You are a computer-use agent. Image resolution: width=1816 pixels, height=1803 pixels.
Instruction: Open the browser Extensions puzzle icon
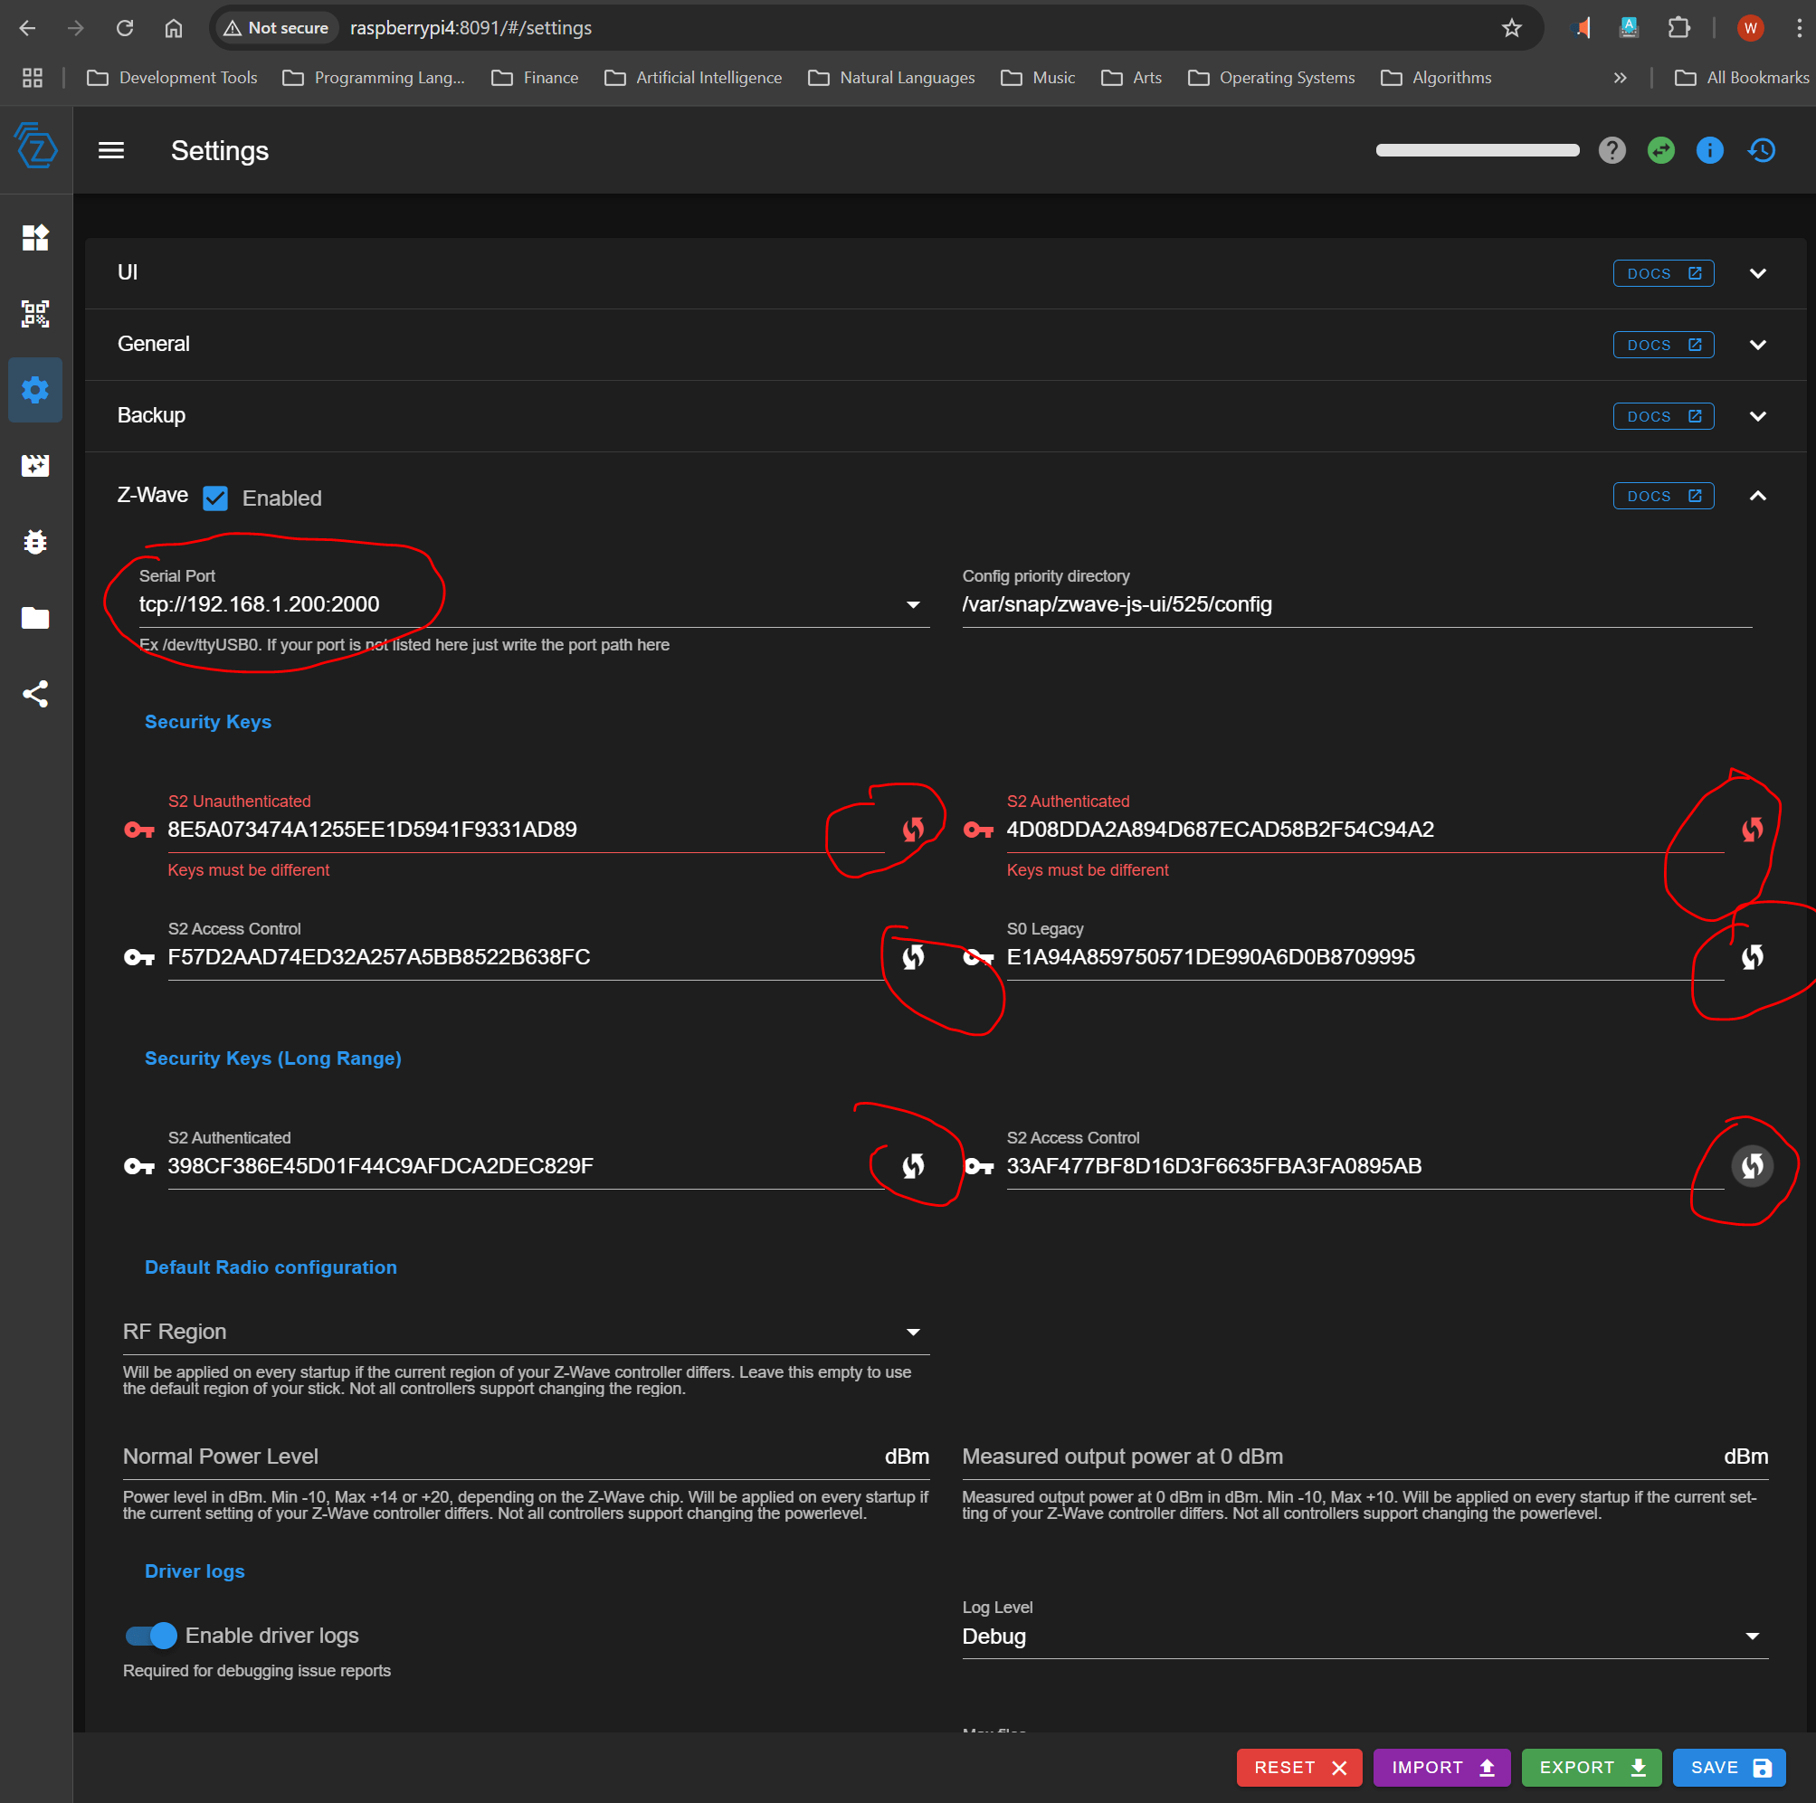(x=1678, y=28)
